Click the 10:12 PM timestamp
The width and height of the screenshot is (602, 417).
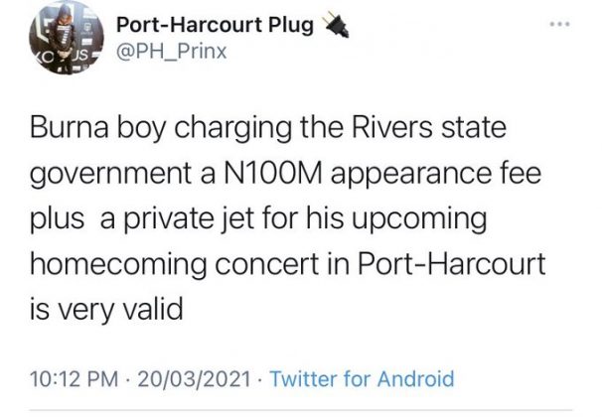[75, 378]
